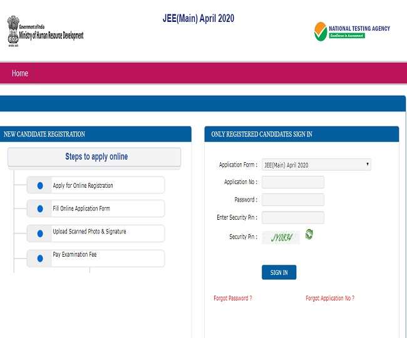Click the JY0834 security pin captcha image
Screen dimensions: 407x338
(x=281, y=237)
